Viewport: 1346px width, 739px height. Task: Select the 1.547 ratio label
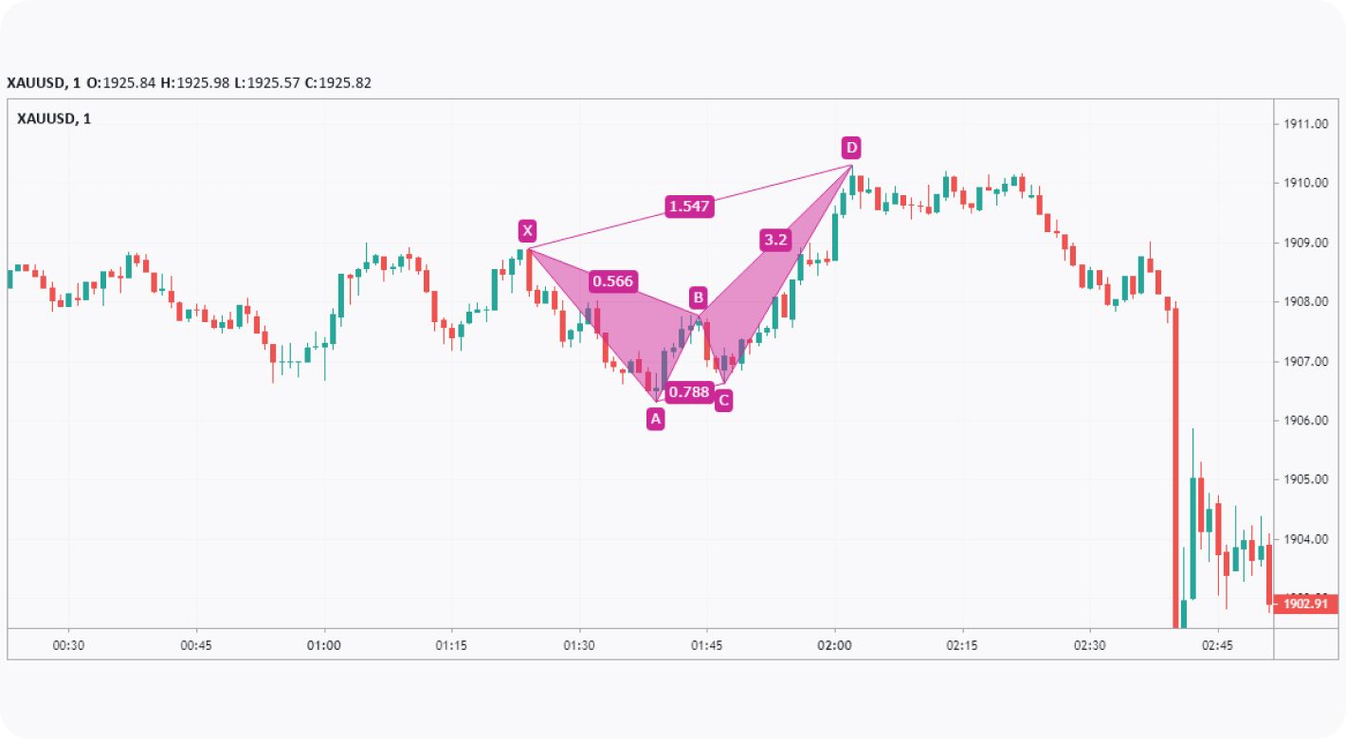(688, 207)
